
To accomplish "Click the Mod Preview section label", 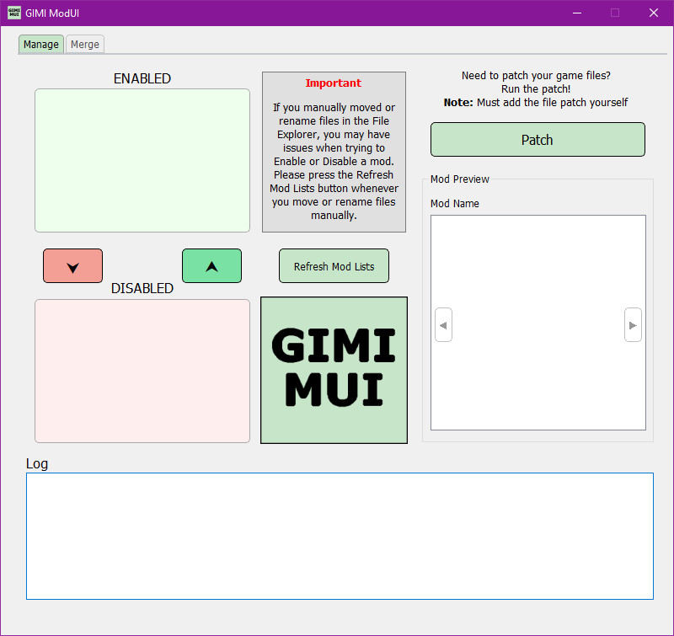I will [459, 179].
